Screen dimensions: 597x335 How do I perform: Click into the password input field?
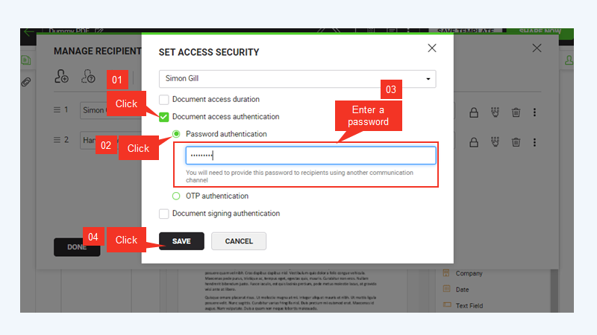pos(310,156)
